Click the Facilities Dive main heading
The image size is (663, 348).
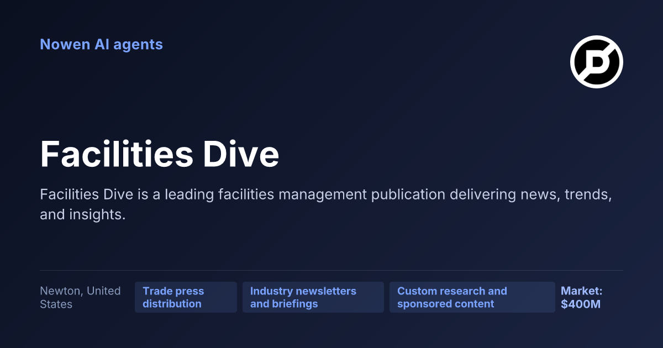pyautogui.click(x=160, y=154)
